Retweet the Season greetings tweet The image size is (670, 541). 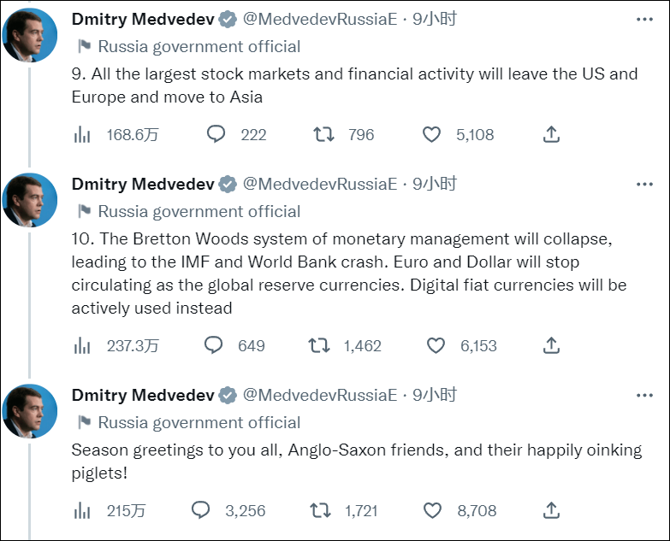point(318,510)
